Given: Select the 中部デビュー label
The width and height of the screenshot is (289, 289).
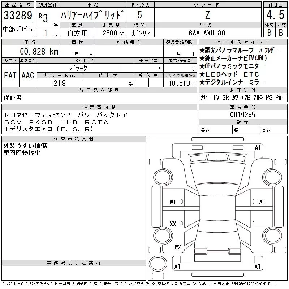Looking at the screenshot, I should (18, 29).
